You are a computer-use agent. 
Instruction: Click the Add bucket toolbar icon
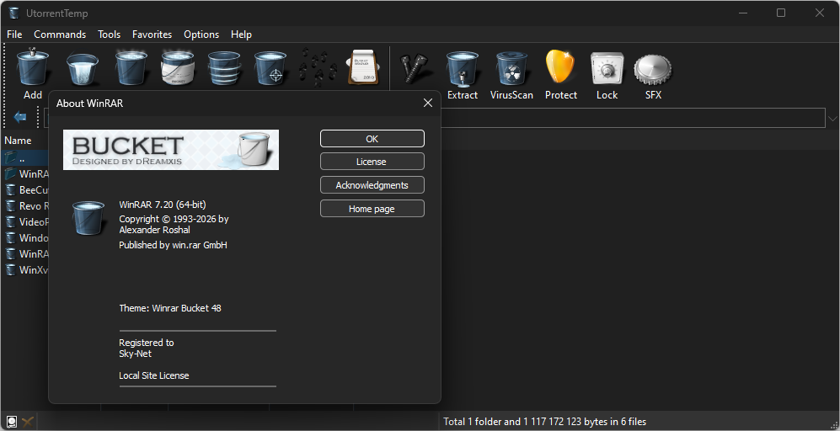point(33,67)
